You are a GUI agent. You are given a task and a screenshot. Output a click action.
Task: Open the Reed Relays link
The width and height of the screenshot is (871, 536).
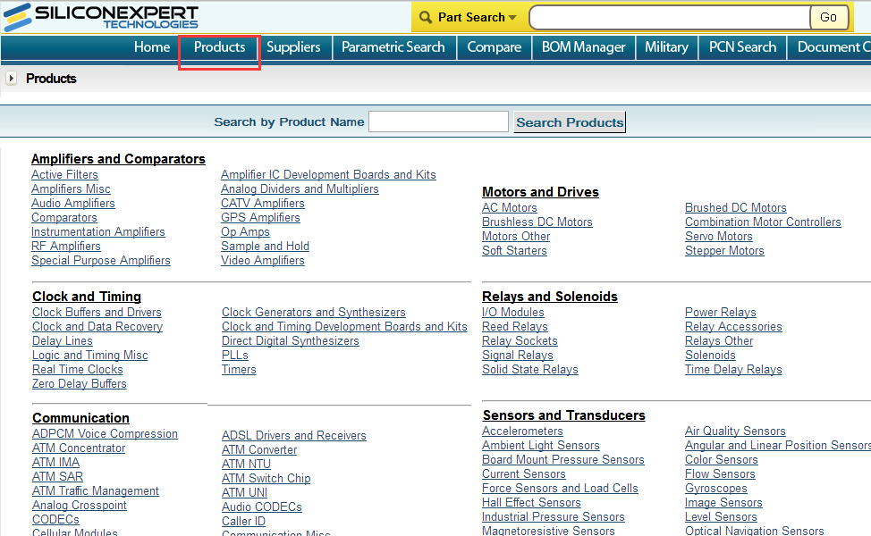pos(515,326)
